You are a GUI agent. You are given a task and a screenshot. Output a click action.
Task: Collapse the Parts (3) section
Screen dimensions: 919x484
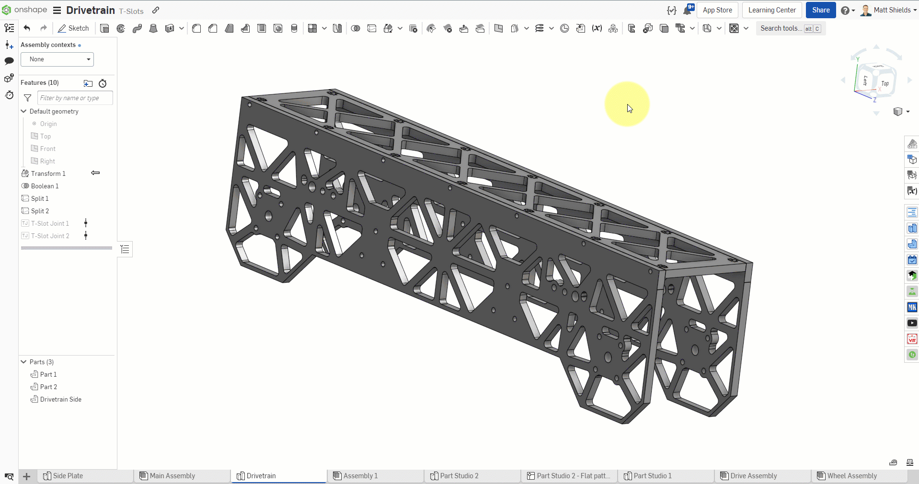pos(23,362)
